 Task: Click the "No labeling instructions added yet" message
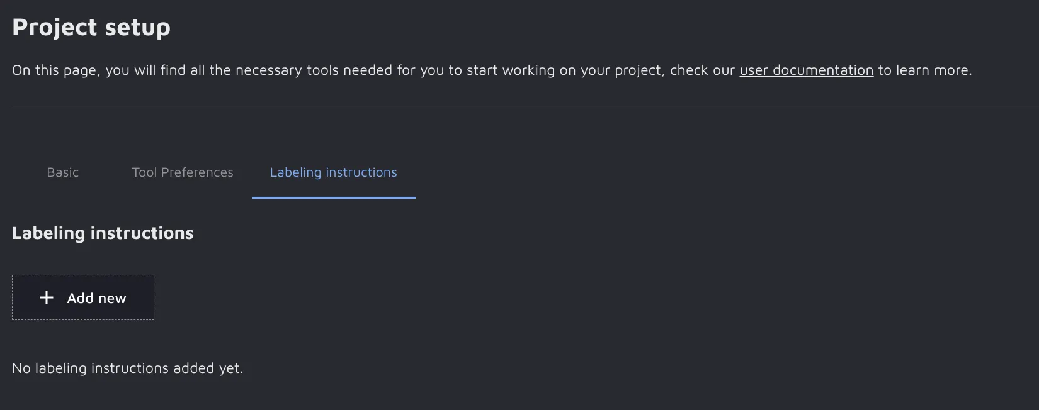click(127, 368)
